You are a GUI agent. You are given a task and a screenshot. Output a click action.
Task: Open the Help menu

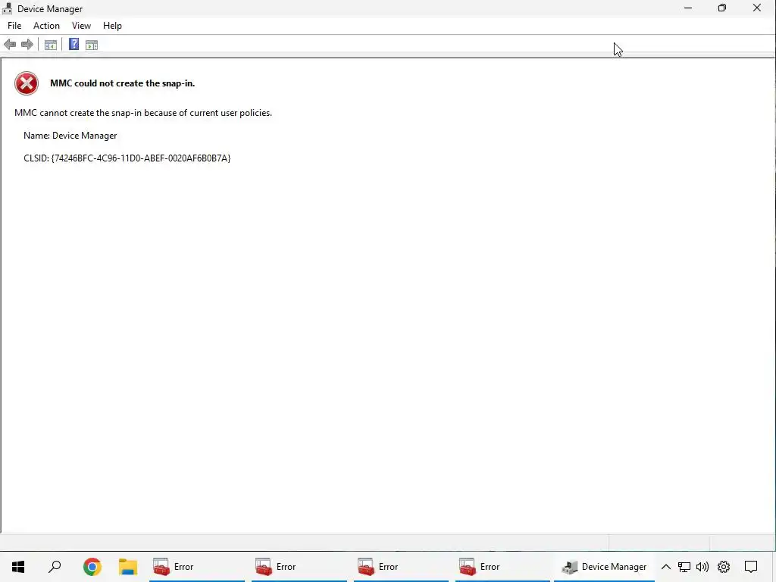click(x=112, y=26)
